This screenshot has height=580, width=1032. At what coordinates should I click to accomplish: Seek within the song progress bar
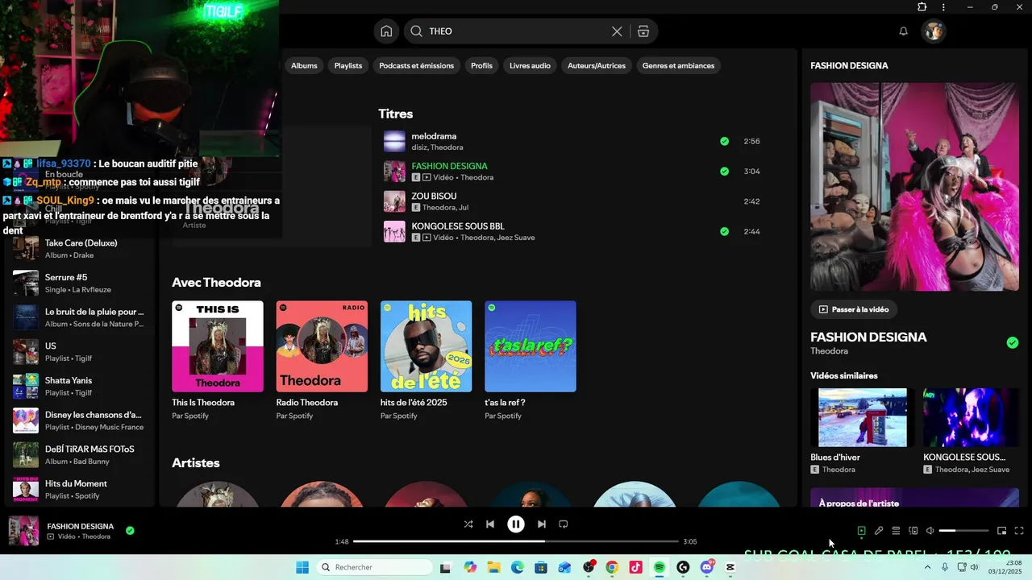(516, 541)
